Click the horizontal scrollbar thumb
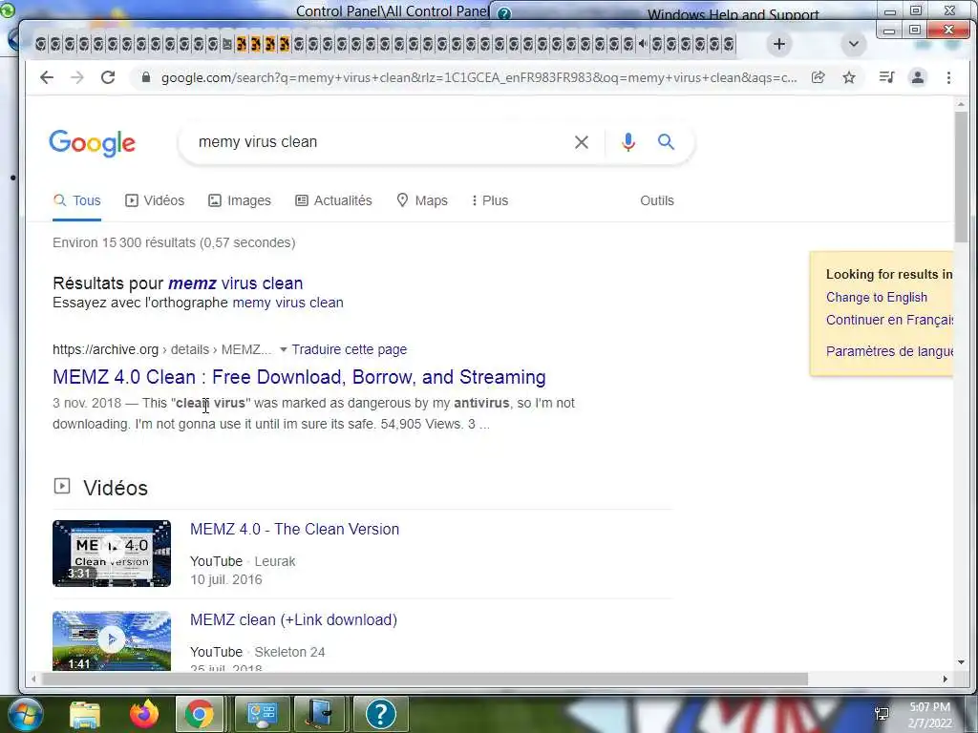Viewport: 978px width, 733px height. 424,679
